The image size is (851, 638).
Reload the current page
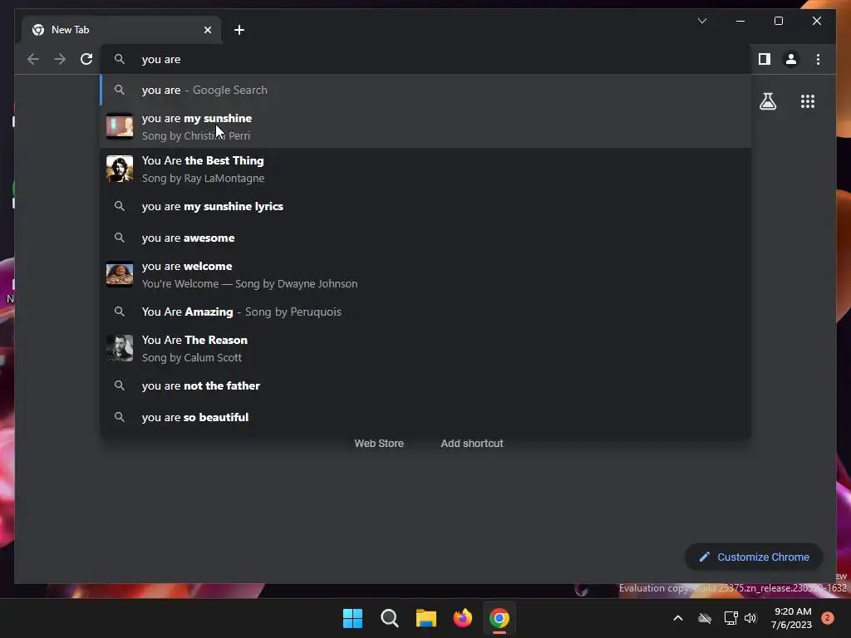86,59
